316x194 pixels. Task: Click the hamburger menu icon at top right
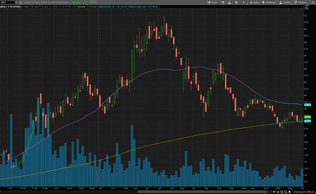[312, 2]
